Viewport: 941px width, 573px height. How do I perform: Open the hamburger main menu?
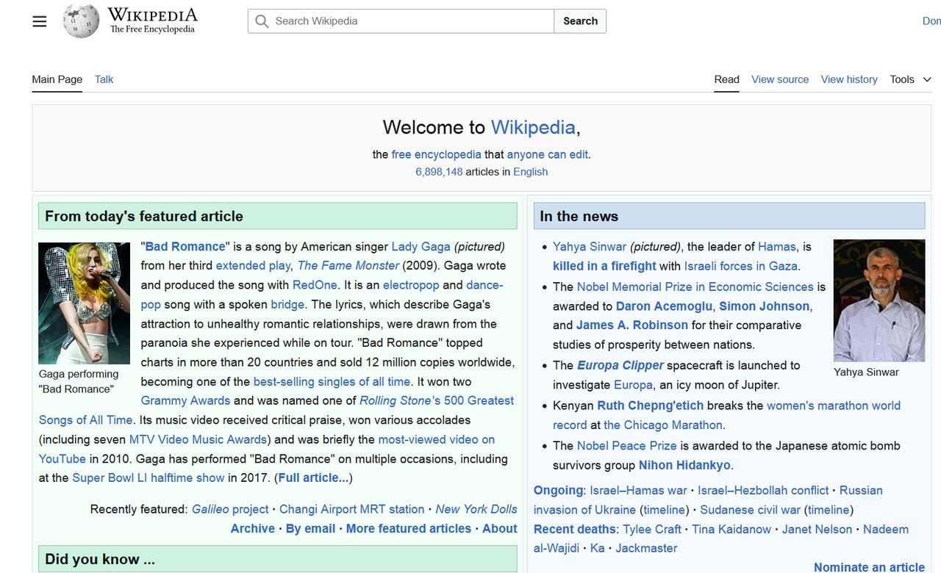[x=40, y=21]
